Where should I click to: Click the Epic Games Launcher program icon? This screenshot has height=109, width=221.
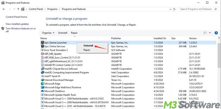click(x=42, y=42)
